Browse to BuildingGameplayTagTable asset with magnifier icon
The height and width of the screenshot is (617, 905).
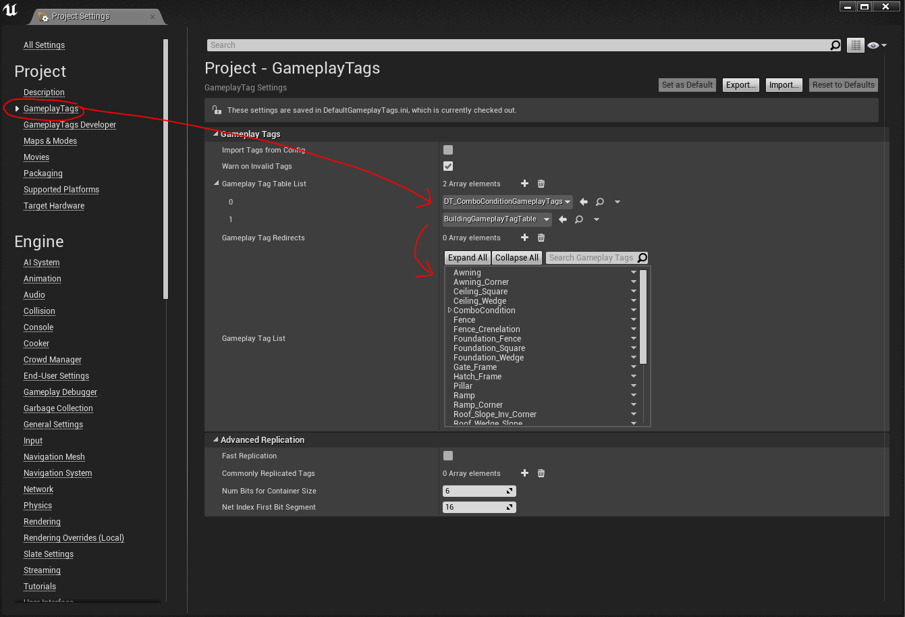pyautogui.click(x=579, y=219)
